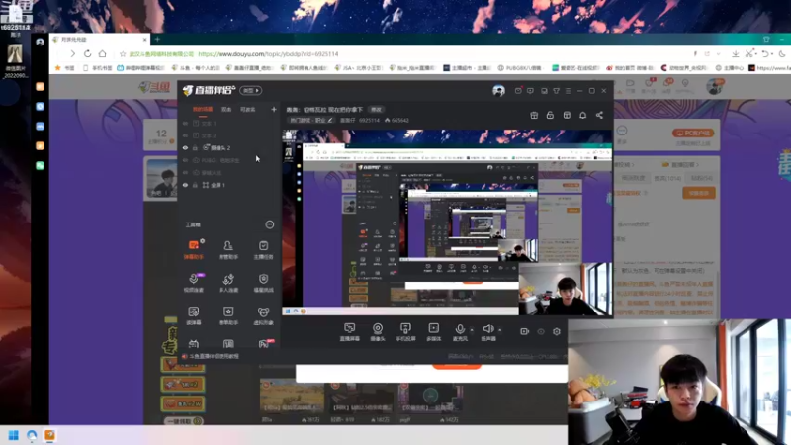Image resolution: width=791 pixels, height=445 pixels.
Task: Expand the microphone options arrow
Action: (472, 330)
